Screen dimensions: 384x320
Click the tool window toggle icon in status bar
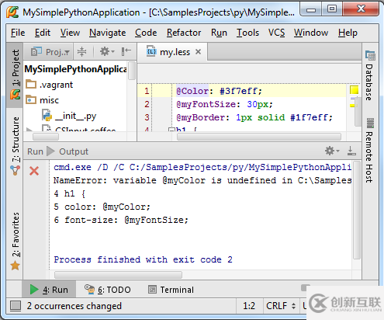click(16, 306)
